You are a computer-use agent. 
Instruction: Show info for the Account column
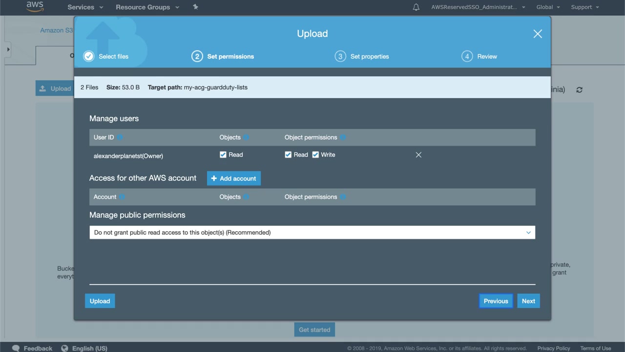(122, 197)
